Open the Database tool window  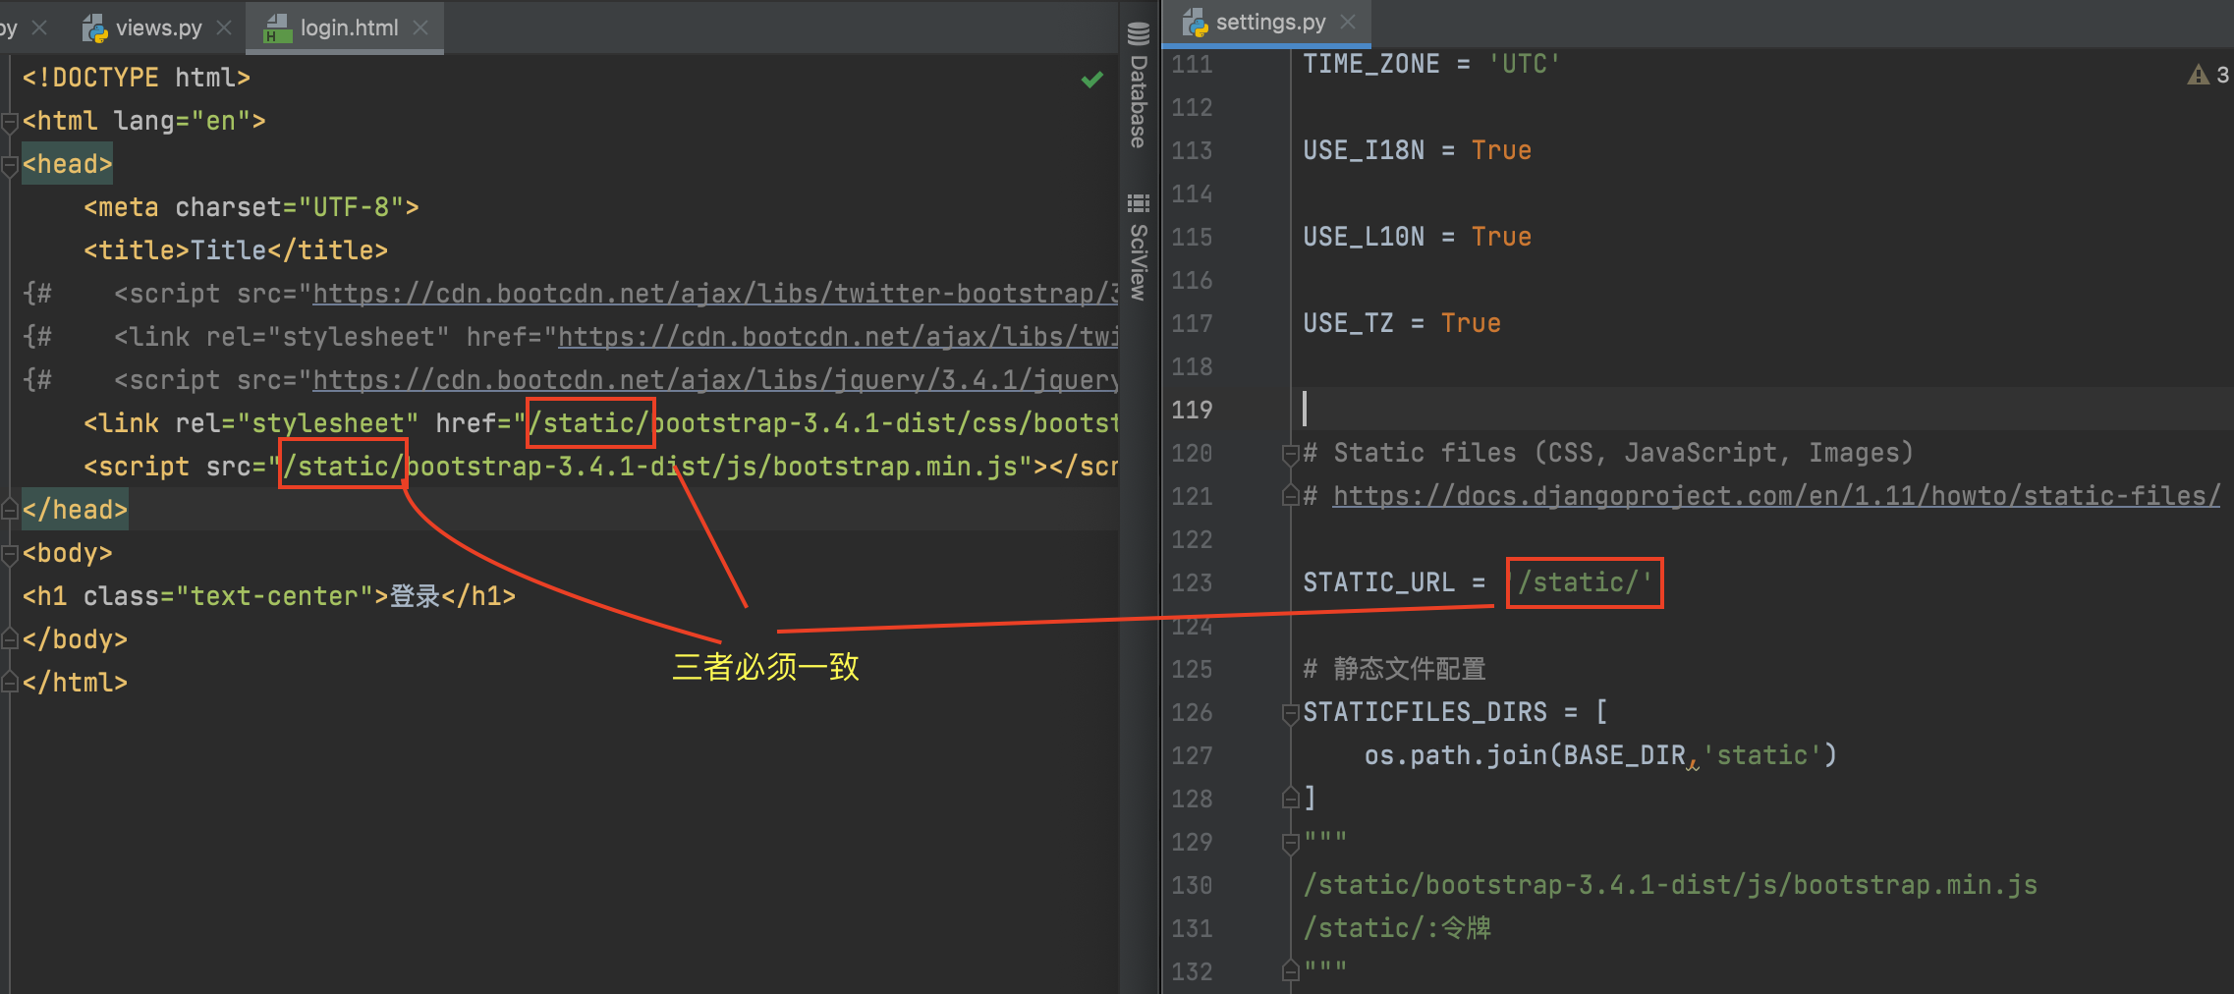pyautogui.click(x=1139, y=85)
